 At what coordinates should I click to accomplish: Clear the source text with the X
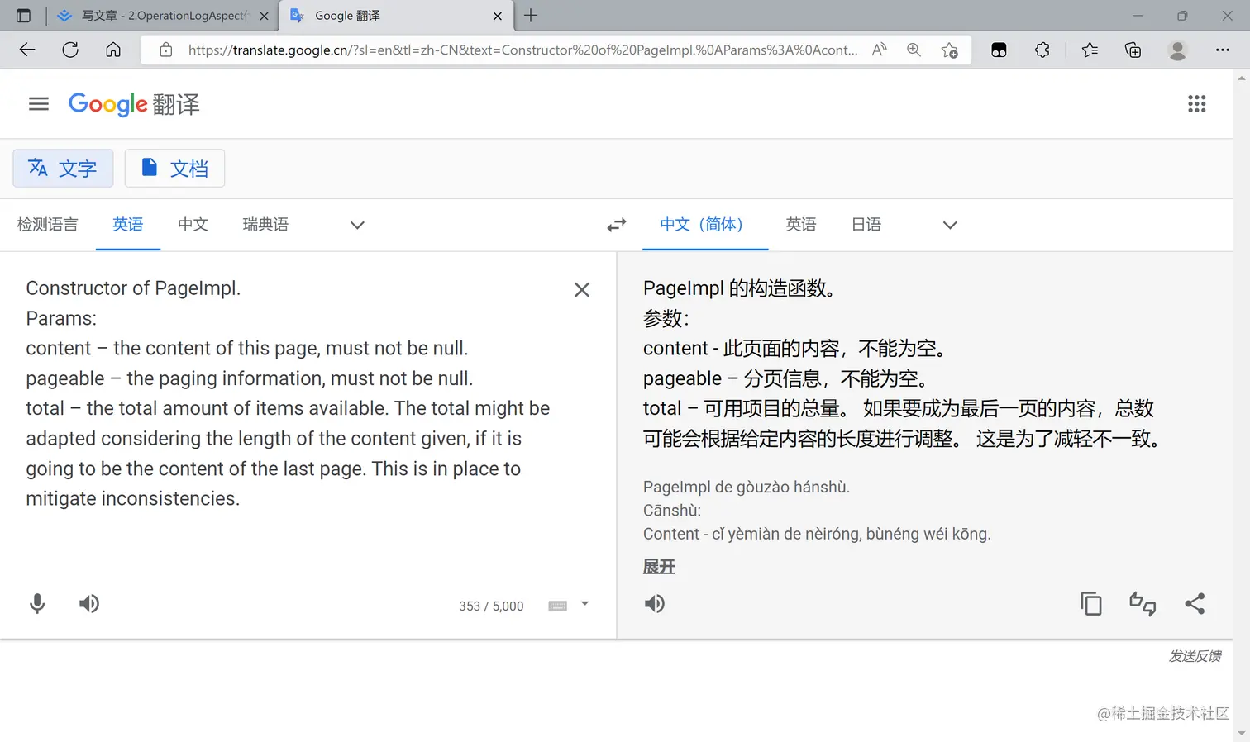tap(582, 289)
